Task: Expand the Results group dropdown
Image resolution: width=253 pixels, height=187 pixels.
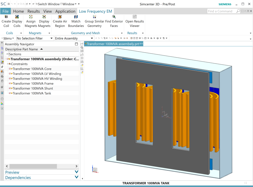Action: tap(143, 33)
